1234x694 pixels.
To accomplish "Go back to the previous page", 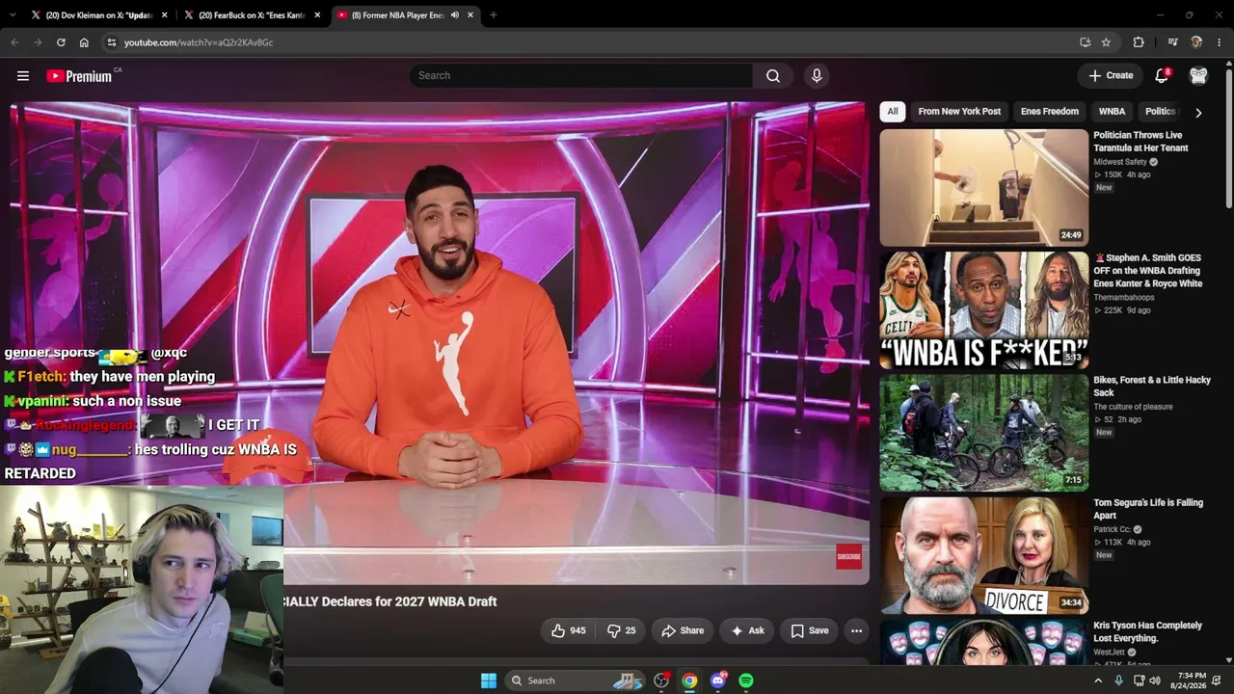I will click(x=14, y=42).
